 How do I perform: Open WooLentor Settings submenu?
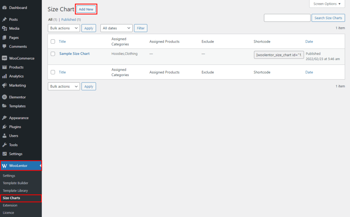point(9,176)
